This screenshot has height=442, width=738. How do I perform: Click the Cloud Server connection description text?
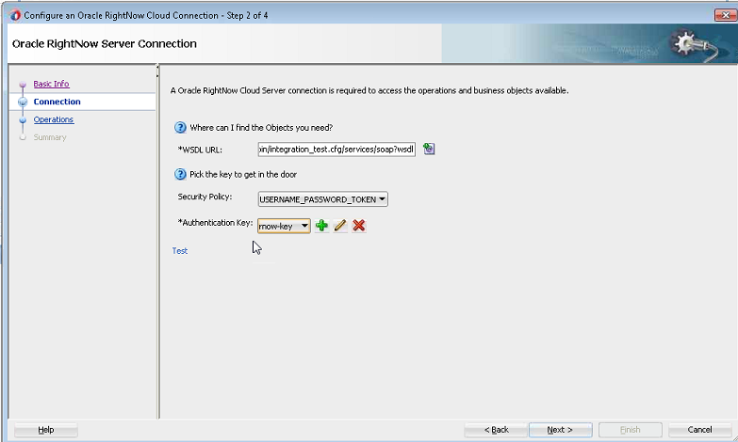(369, 90)
